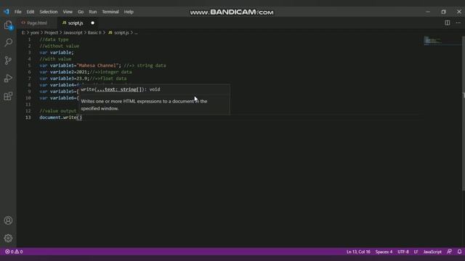Change indentation via Spaces: 4
This screenshot has width=465, height=261.
coord(384,252)
